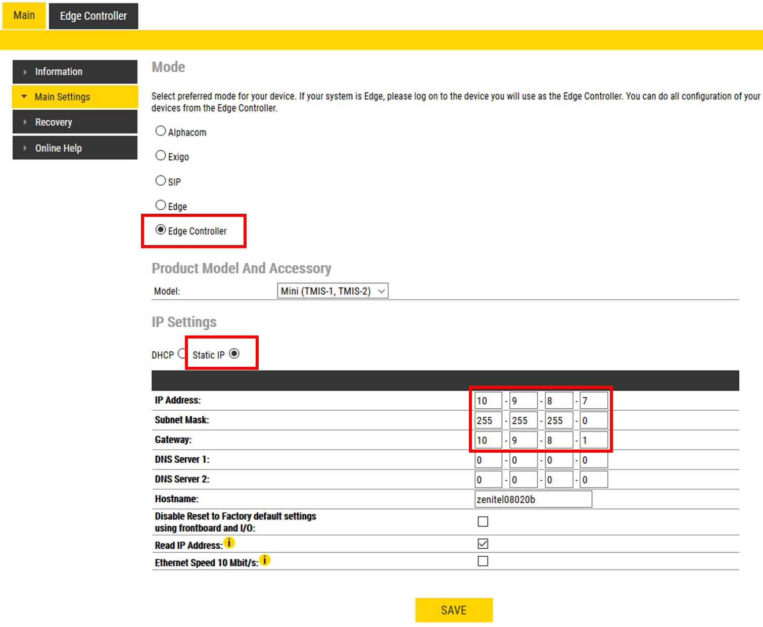Expand the Information sidebar section
Screen dimensions: 763x627
pyautogui.click(x=75, y=72)
